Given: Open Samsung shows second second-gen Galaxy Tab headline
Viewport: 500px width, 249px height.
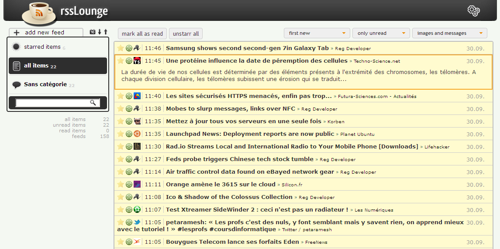Looking at the screenshot, I should (x=247, y=48).
